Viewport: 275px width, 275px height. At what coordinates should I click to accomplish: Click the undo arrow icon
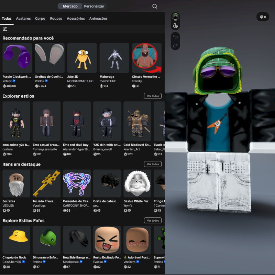pyautogui.click(x=175, y=37)
